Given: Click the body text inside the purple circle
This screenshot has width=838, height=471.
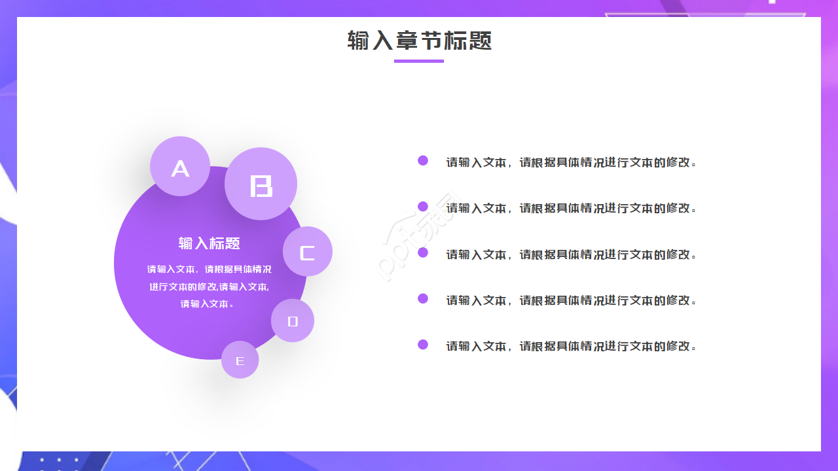Looking at the screenshot, I should click(209, 287).
